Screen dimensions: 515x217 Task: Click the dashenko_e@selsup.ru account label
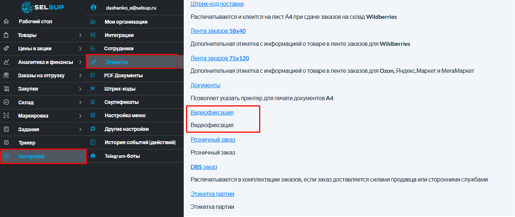131,7
